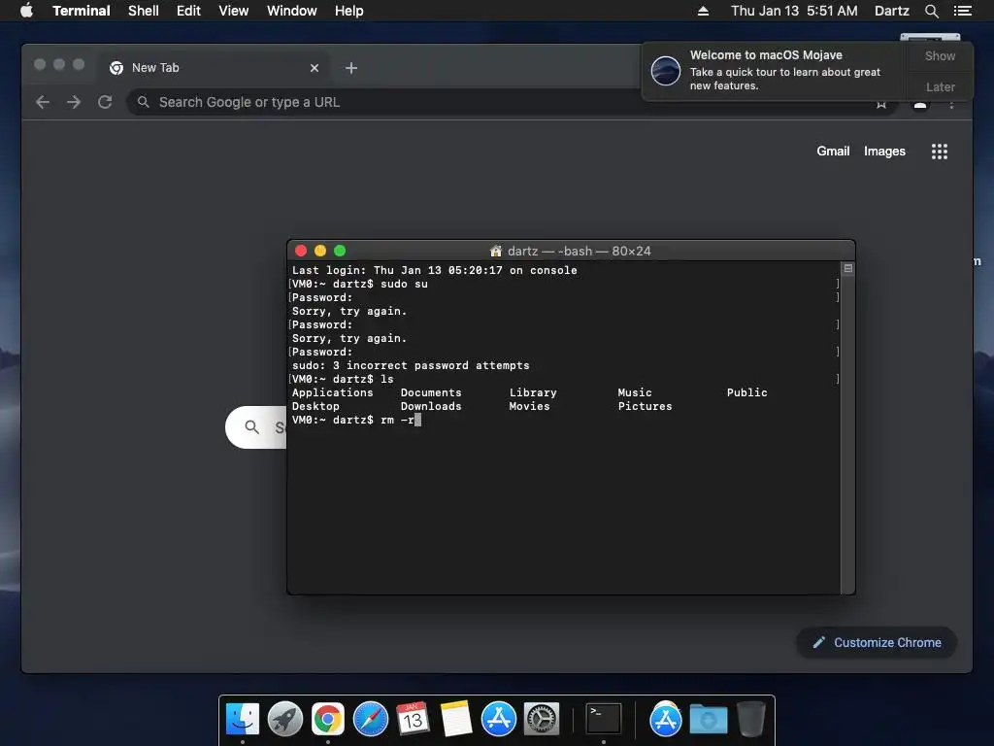Open Calendar from the Dock
The width and height of the screenshot is (994, 746).
[x=413, y=719]
